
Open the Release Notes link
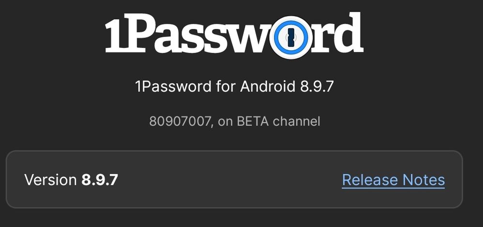pyautogui.click(x=393, y=180)
